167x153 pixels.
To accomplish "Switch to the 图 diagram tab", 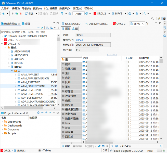I will click(x=75, y=29).
